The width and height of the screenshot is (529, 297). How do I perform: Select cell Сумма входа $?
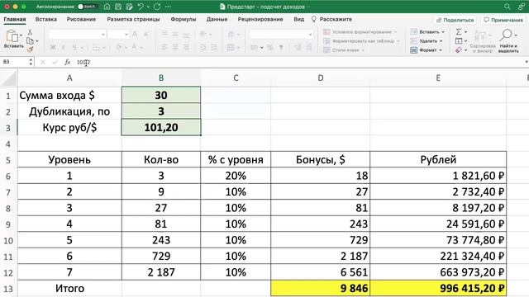coord(69,96)
